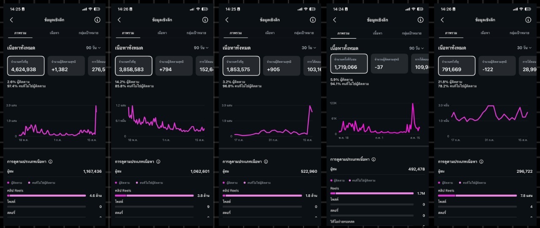This screenshot has height=228, width=540.
Task: Select the 1,853,575 views card
Action: pyautogui.click(x=241, y=66)
